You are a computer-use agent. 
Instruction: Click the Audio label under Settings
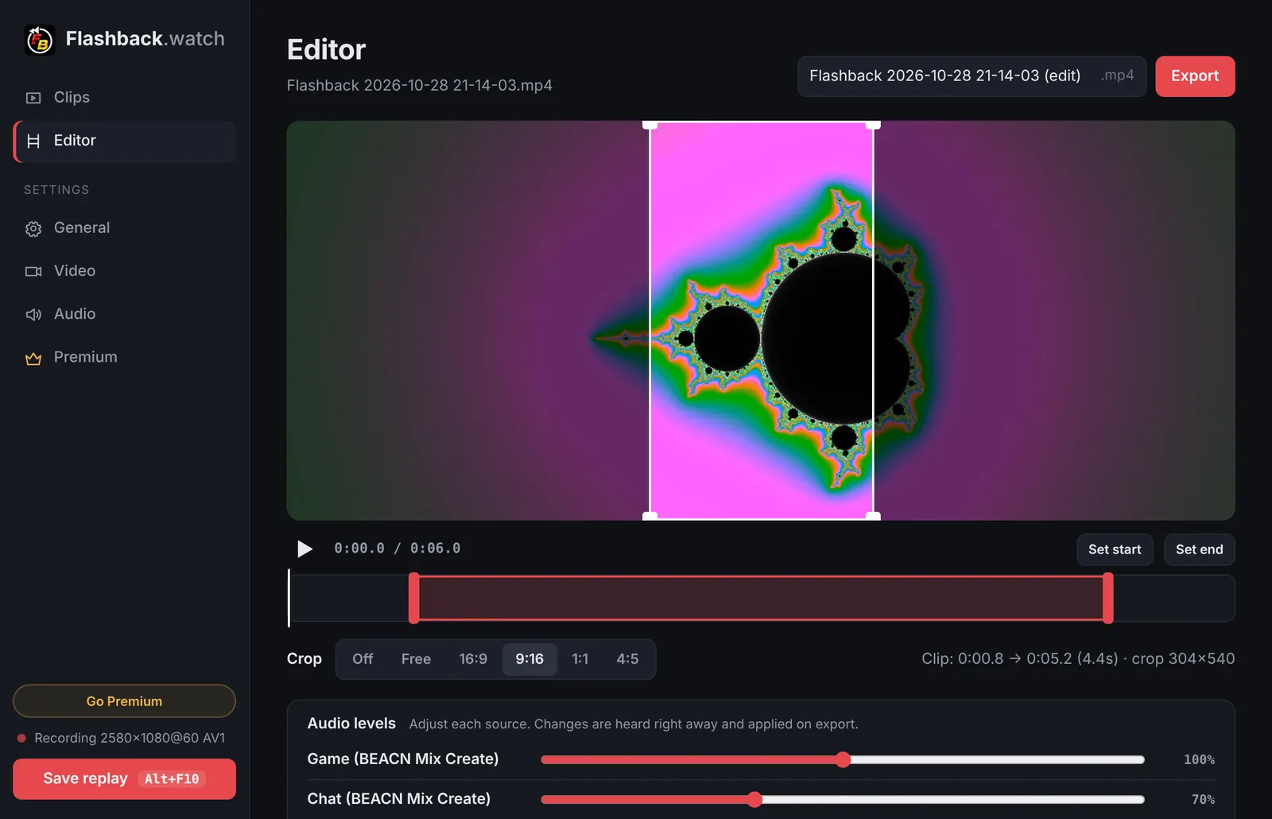tap(75, 314)
